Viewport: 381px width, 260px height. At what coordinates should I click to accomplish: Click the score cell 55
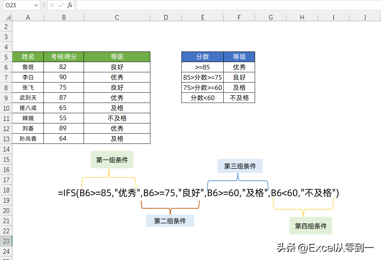click(64, 118)
